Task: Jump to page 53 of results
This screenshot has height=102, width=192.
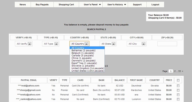Action: pyautogui.click(x=179, y=71)
